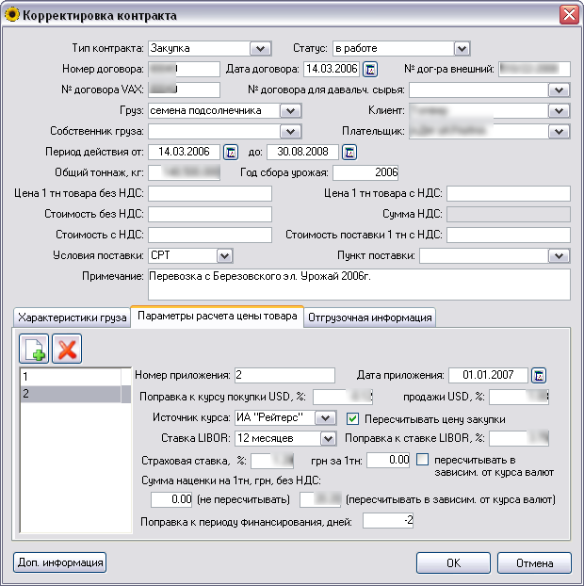Open the Источник курса dropdown
Viewport: 584px width, 586px height.
click(x=326, y=417)
